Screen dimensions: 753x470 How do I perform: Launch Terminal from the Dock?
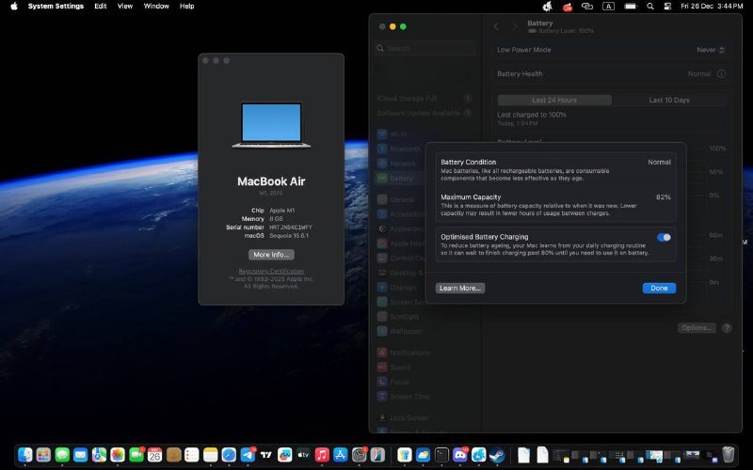pos(441,454)
